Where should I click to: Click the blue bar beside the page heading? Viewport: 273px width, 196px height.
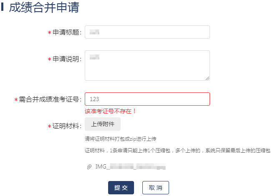tap(3, 7)
